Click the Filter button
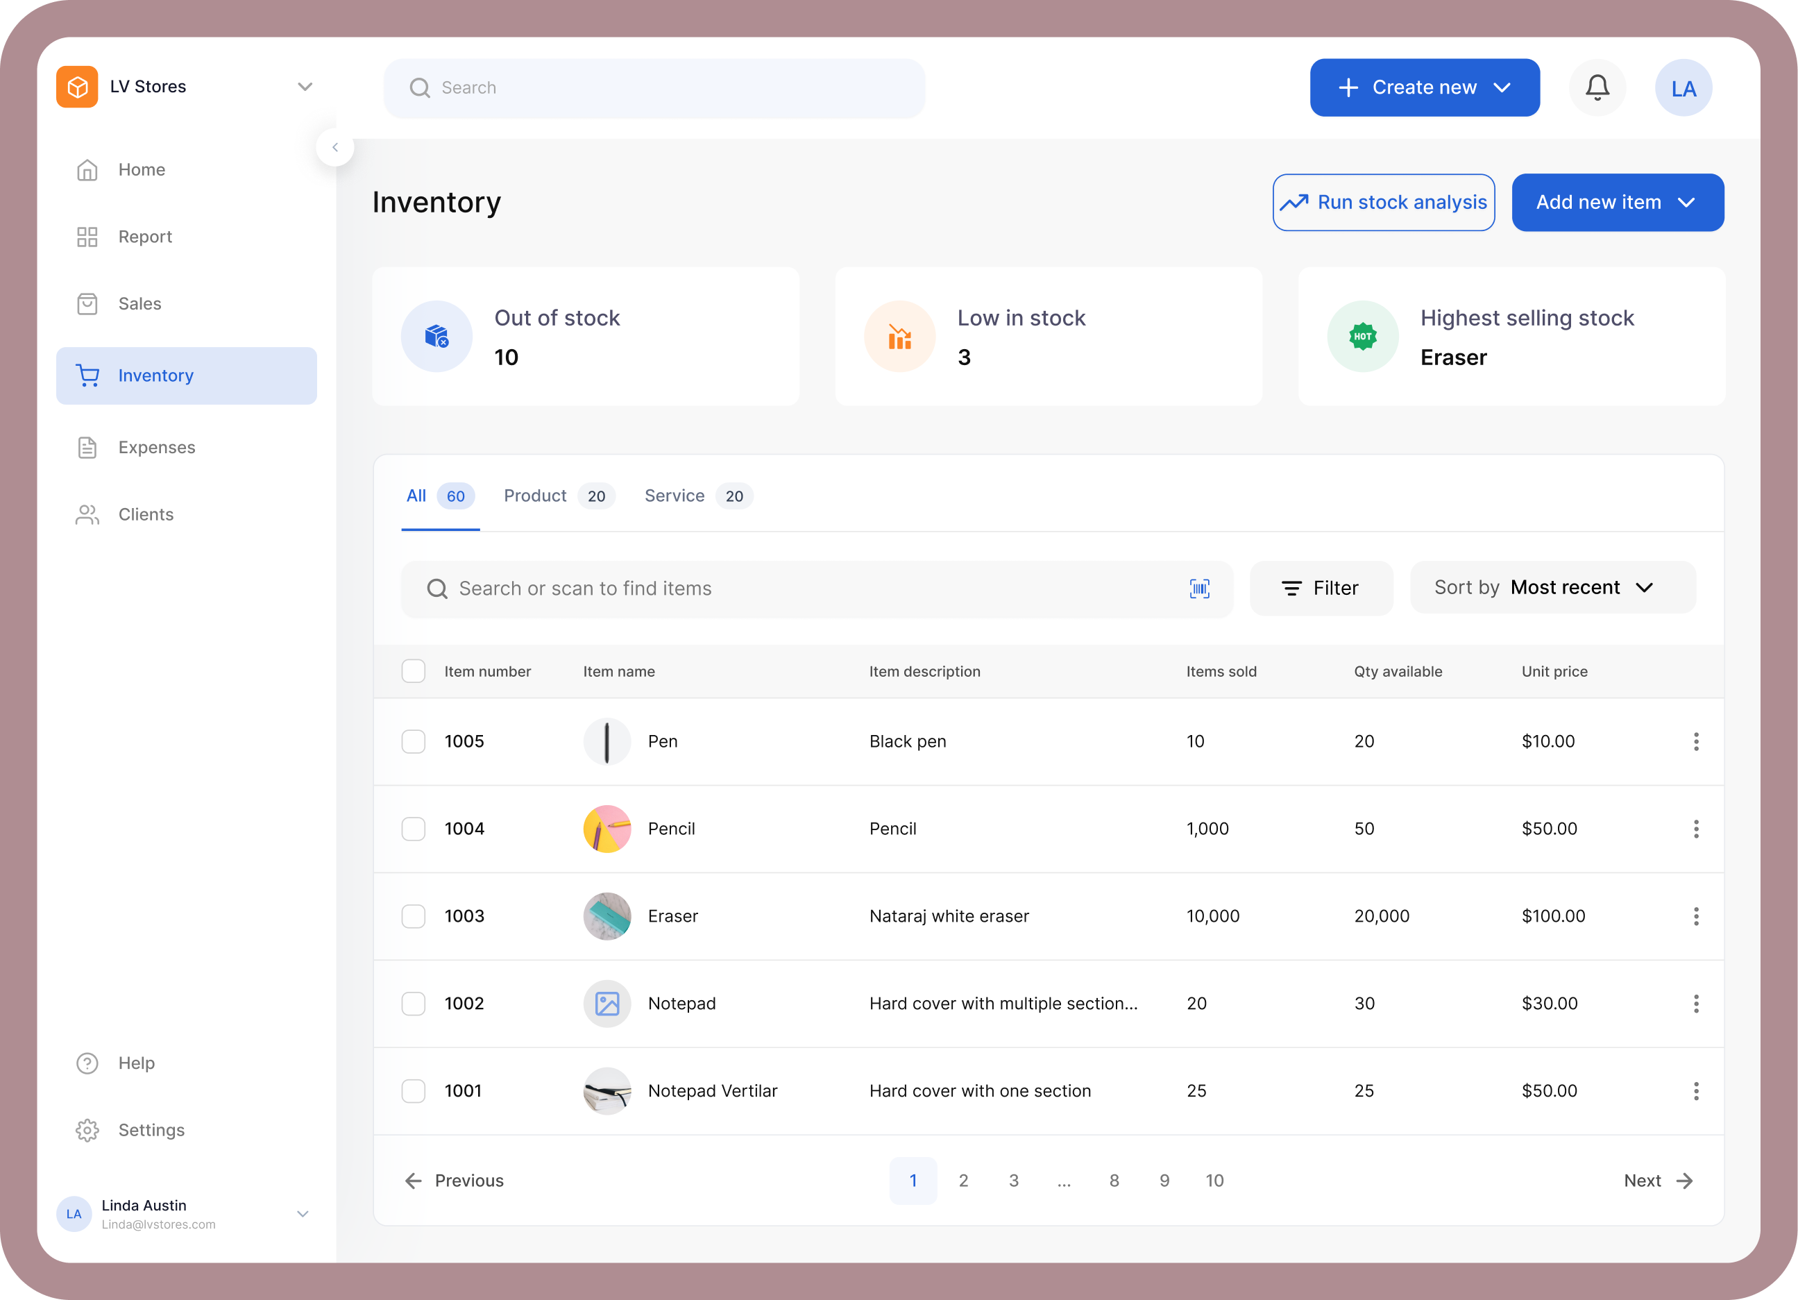 click(1321, 588)
